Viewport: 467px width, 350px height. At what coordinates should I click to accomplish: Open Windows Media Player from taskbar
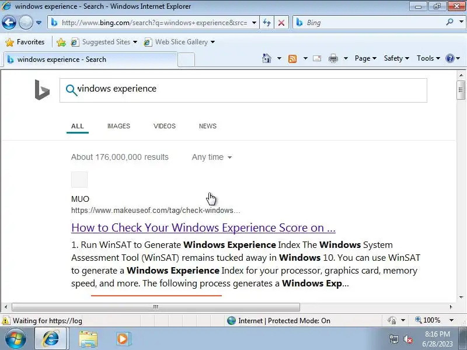click(123, 339)
